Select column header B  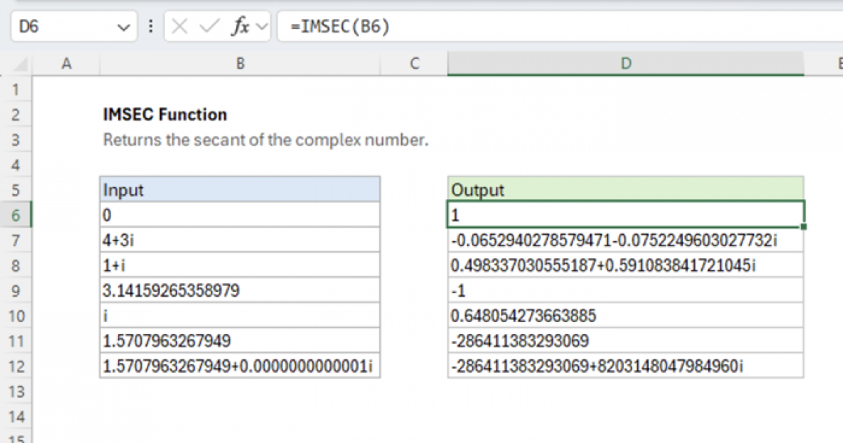pyautogui.click(x=240, y=63)
